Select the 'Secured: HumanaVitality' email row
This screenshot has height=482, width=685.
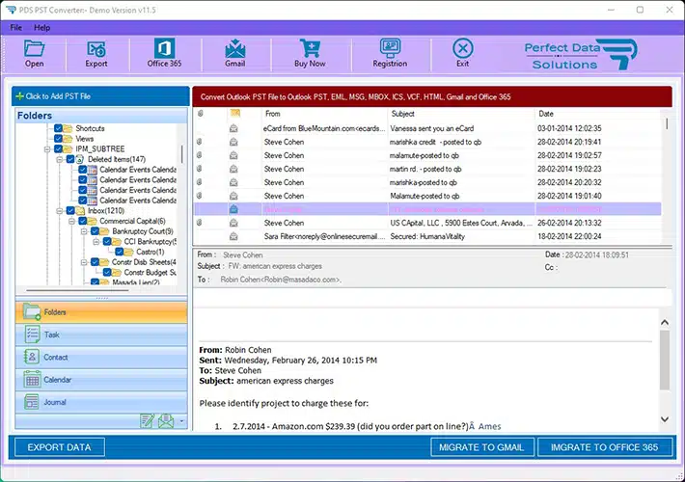tap(427, 236)
